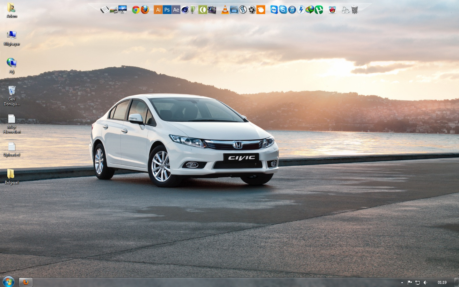Open Skype from the top dock

coord(283,10)
